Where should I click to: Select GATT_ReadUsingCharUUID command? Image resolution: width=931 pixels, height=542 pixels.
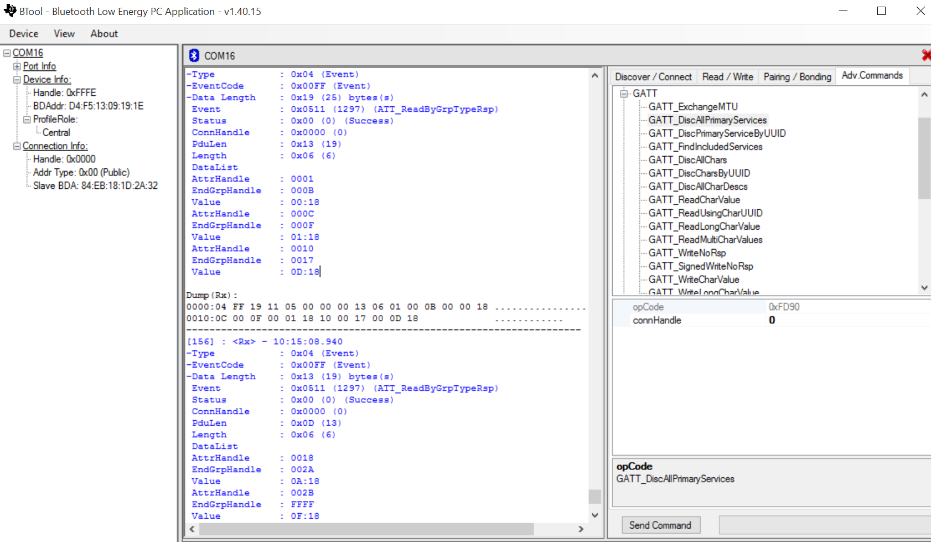coord(705,213)
